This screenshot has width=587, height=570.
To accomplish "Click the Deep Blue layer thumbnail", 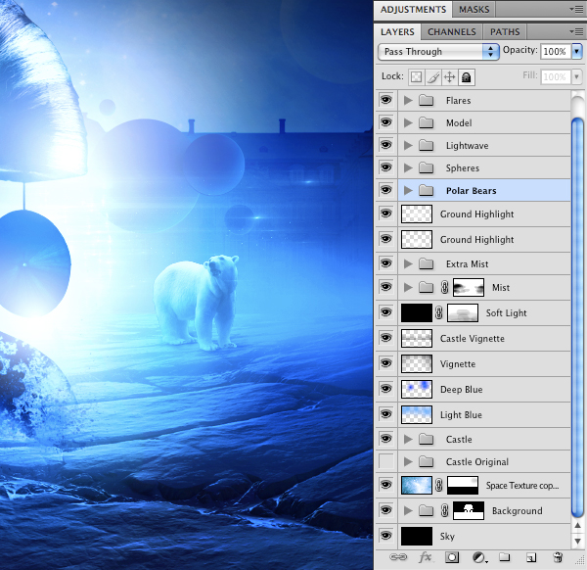I will click(x=417, y=390).
